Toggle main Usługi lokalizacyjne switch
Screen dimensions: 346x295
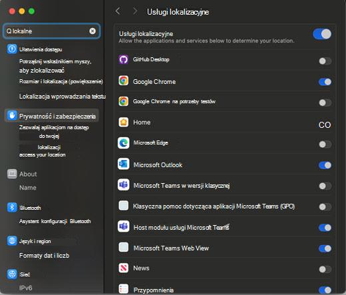pyautogui.click(x=322, y=34)
